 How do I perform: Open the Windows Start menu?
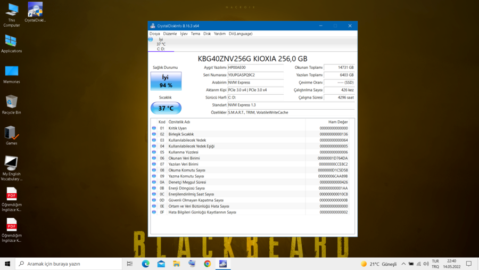click(7, 264)
